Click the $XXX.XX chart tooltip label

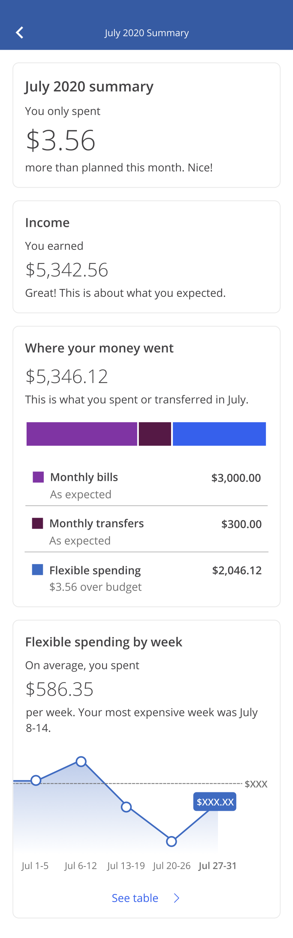pos(215,802)
